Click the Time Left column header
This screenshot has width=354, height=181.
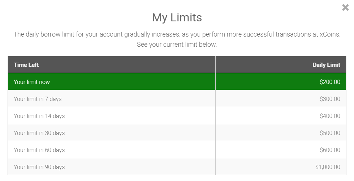click(x=26, y=65)
